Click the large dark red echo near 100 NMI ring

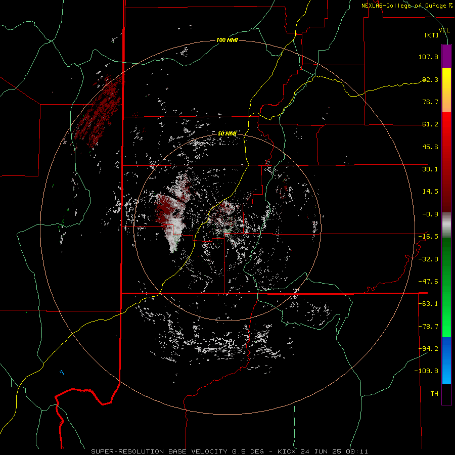tap(99, 112)
